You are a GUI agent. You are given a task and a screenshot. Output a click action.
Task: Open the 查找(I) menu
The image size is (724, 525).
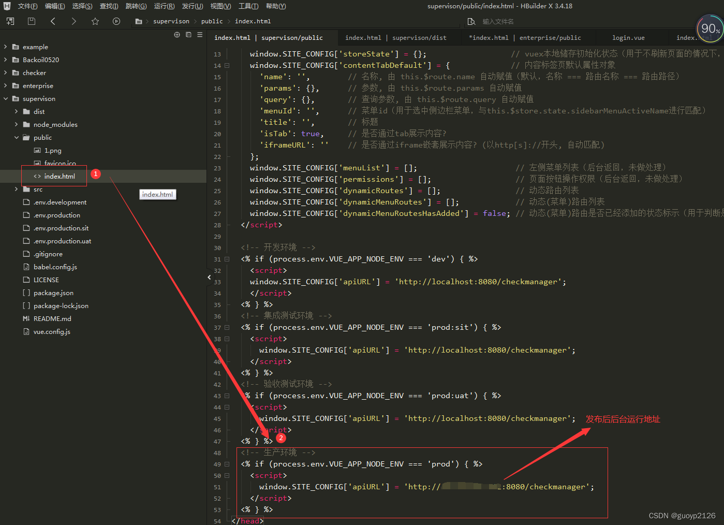(109, 6)
